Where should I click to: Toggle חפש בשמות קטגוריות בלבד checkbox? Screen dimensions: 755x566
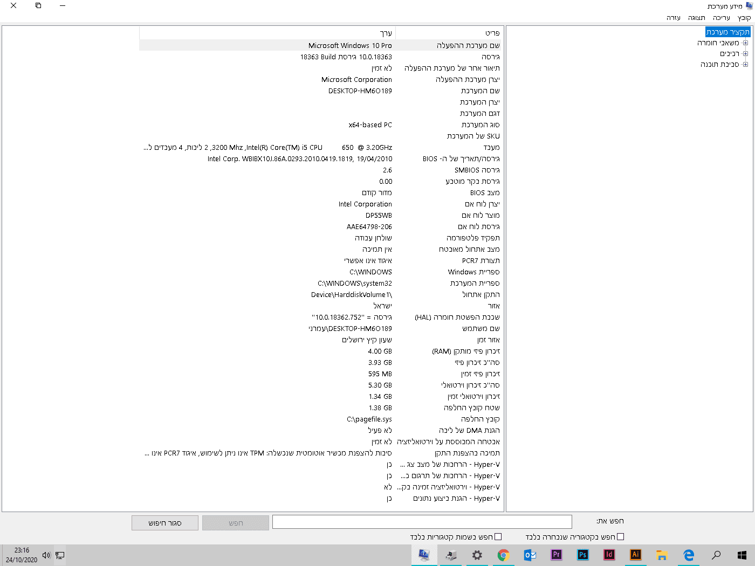pyautogui.click(x=498, y=537)
